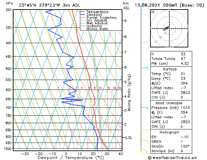Click the 850 hPa pressure label
Viewport: 207px width, 160px height.
9,130
